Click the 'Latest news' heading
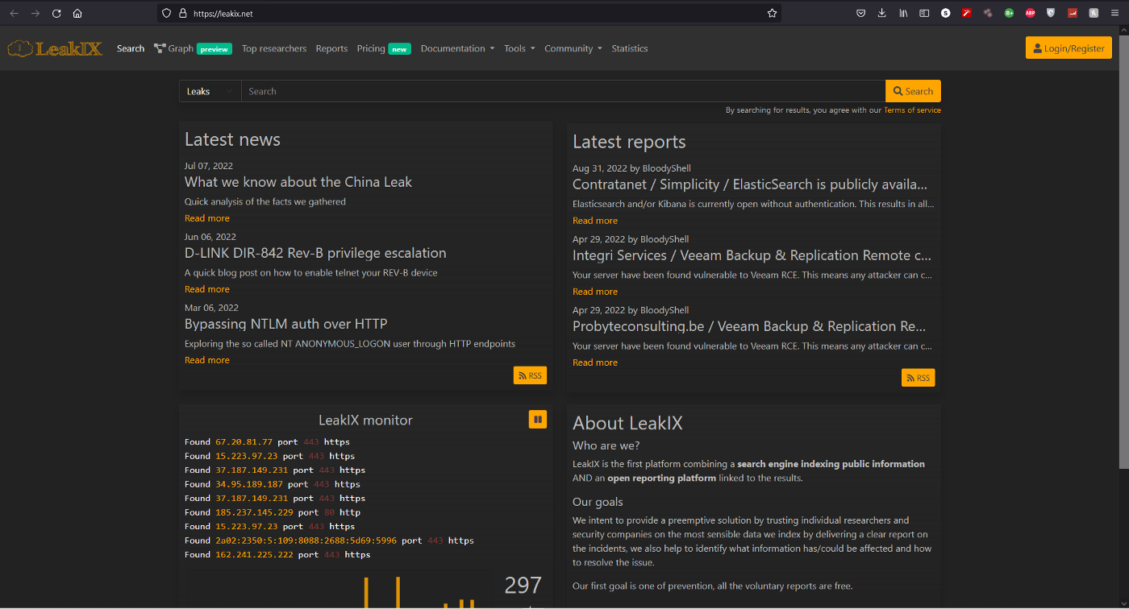Viewport: 1129px width, 609px height. 232,139
